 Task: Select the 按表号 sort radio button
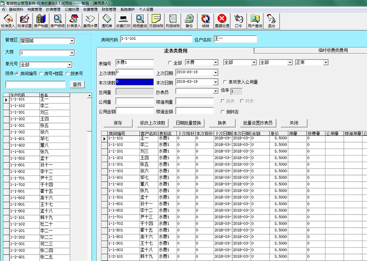(67, 74)
